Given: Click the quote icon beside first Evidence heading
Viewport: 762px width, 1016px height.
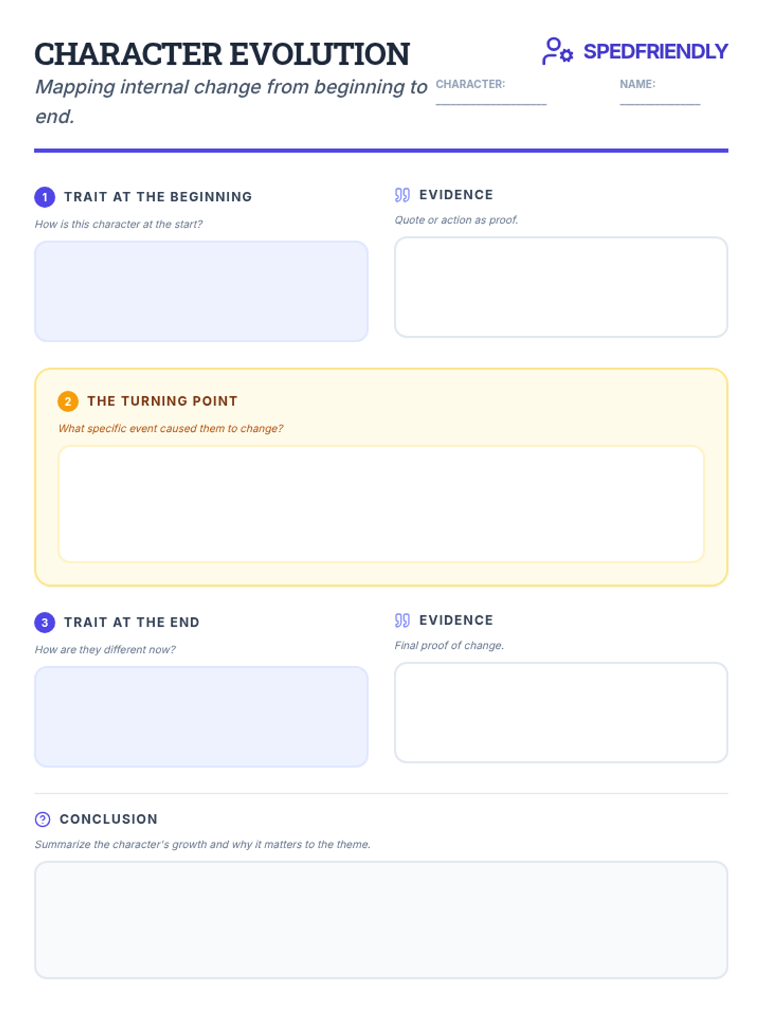Looking at the screenshot, I should point(402,195).
